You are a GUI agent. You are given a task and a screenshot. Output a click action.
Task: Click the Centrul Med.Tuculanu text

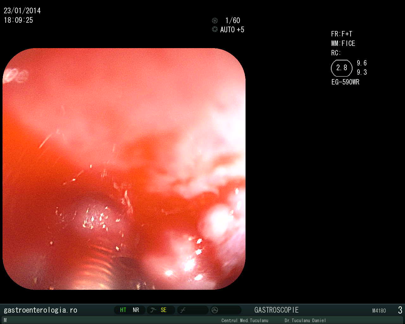pos(245,321)
